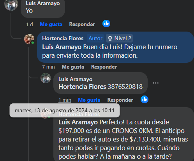Viewport: 194px width, 161px height.
Task: Click the Autor badge next to Hortencia Flores
Action: pyautogui.click(x=95, y=38)
